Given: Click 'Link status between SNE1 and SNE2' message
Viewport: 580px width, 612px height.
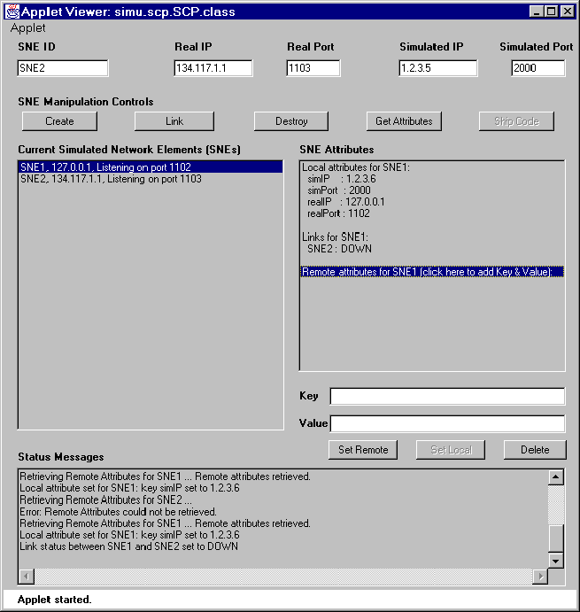Looking at the screenshot, I should pos(128,546).
